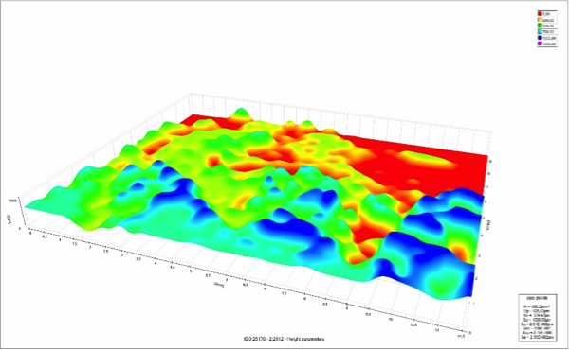Click the magenta legend color swatch

point(540,44)
